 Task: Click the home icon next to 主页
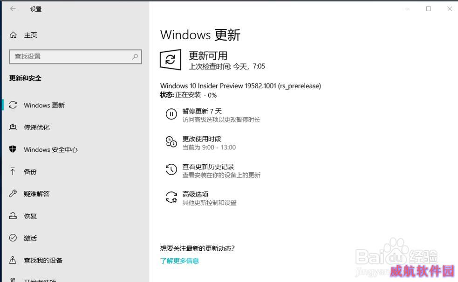13,35
